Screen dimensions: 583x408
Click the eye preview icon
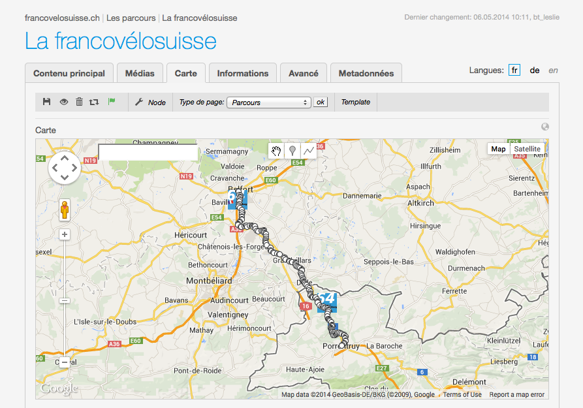64,102
